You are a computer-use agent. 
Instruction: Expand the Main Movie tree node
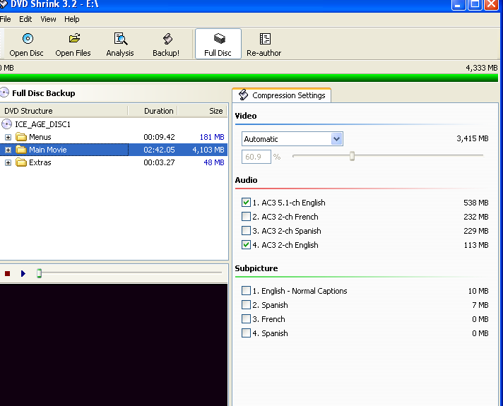(x=8, y=150)
